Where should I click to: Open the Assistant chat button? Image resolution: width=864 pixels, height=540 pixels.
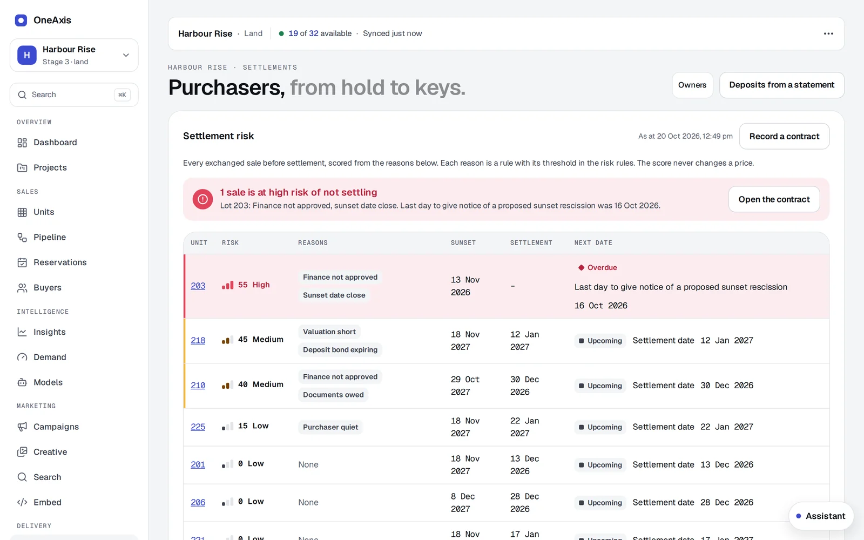(821, 516)
